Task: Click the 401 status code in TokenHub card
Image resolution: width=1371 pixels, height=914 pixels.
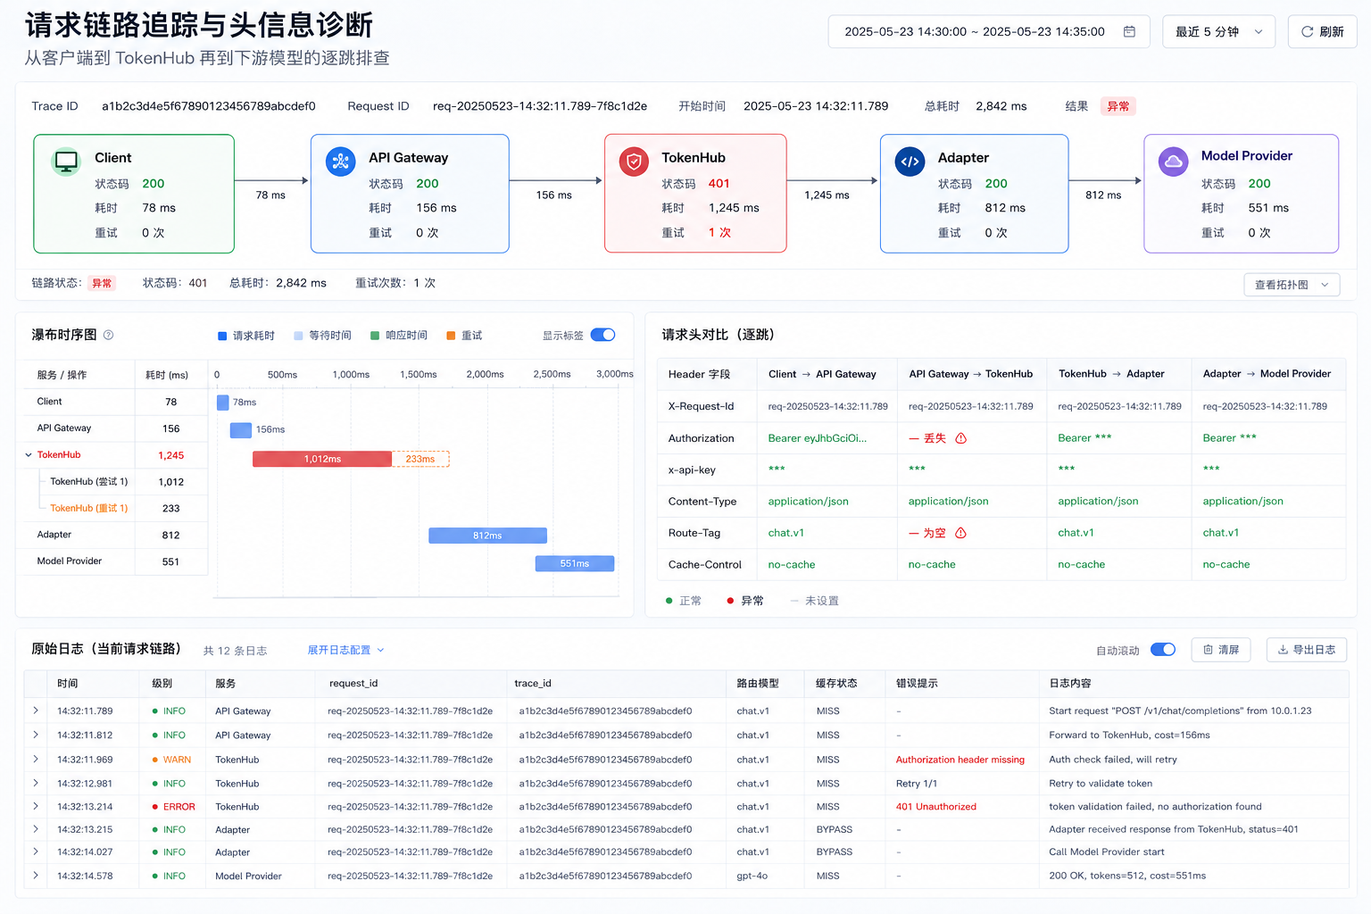Action: tap(719, 184)
